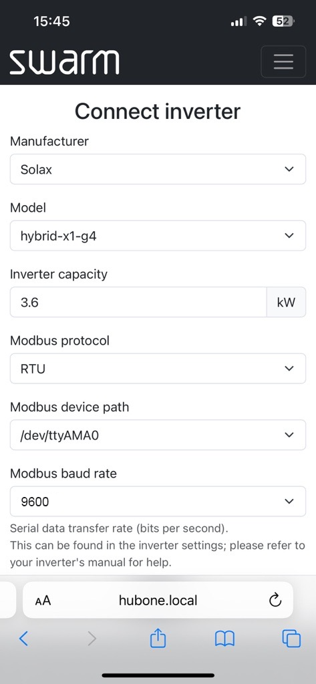Tap the 15:45 clock in status bar

[51, 21]
